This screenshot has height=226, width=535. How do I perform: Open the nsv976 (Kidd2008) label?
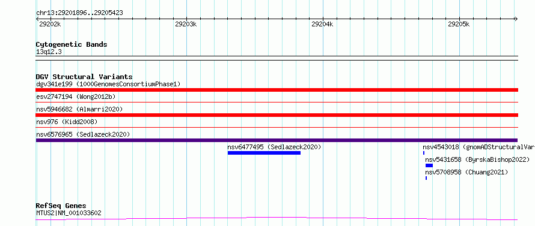click(67, 122)
